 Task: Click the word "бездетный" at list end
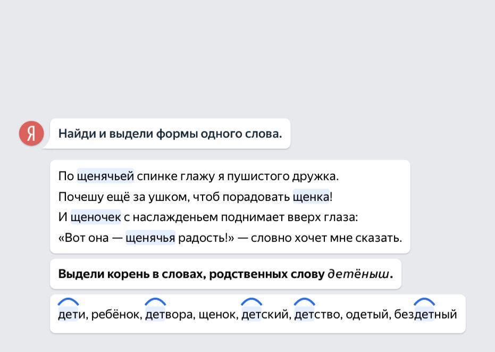point(425,314)
